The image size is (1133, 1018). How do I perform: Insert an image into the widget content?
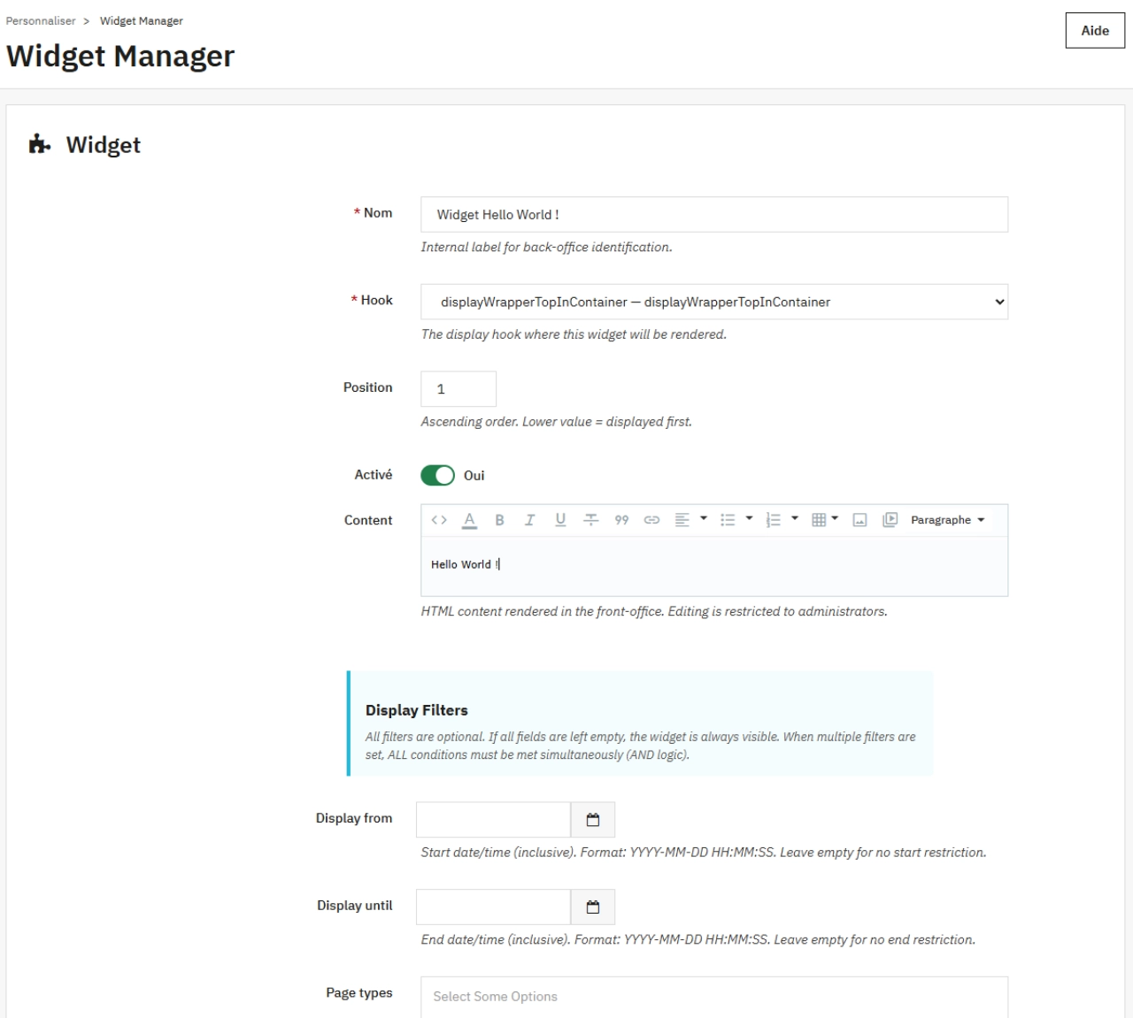pyautogui.click(x=859, y=520)
